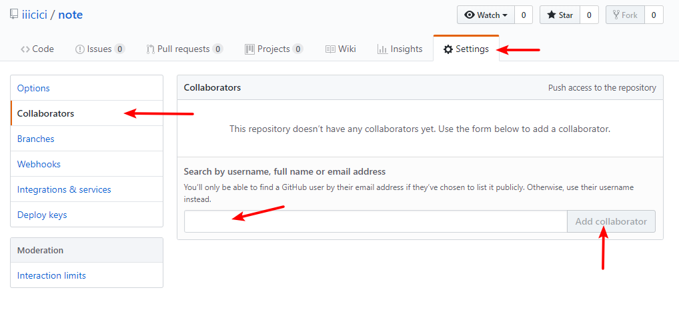Click the Pull requests branch icon
679x316 pixels.
click(150, 49)
